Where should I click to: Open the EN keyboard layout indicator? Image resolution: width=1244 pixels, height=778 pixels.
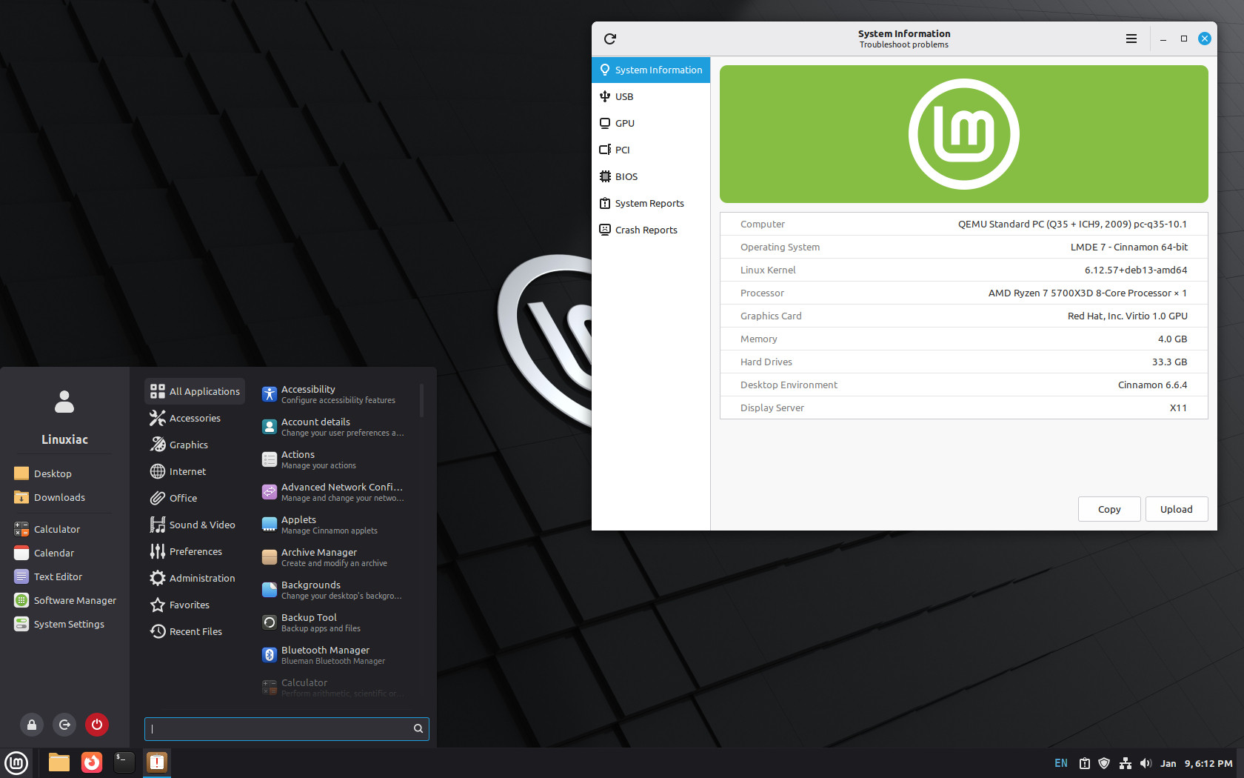click(x=1060, y=763)
